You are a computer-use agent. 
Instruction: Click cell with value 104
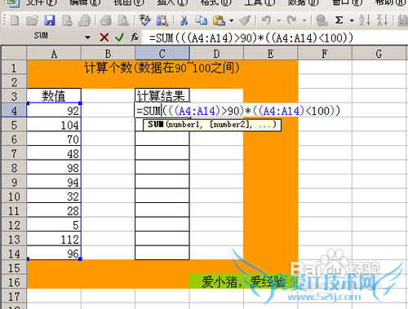click(54, 125)
